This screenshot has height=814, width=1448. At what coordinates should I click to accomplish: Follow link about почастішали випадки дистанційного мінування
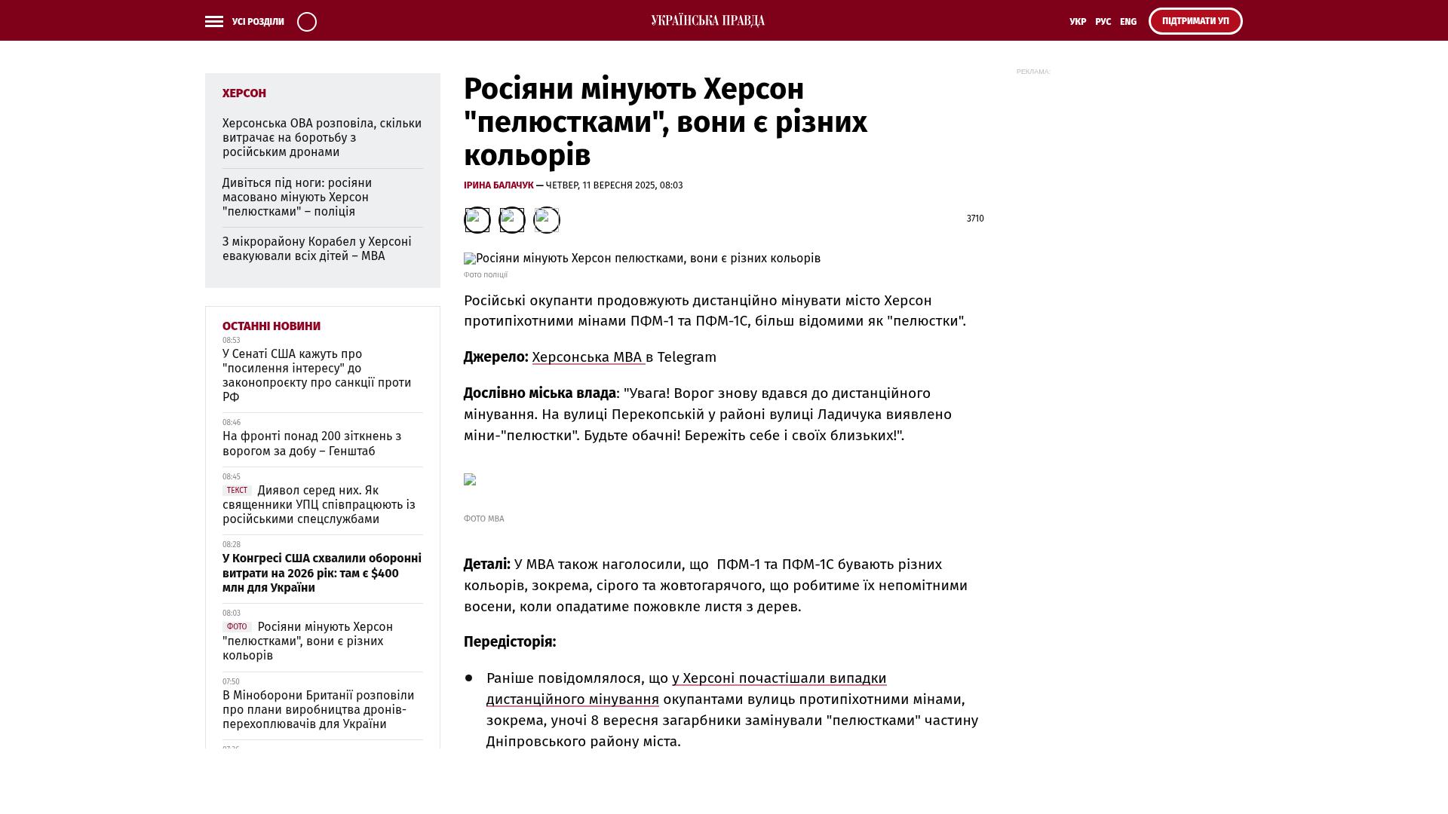pos(778,678)
